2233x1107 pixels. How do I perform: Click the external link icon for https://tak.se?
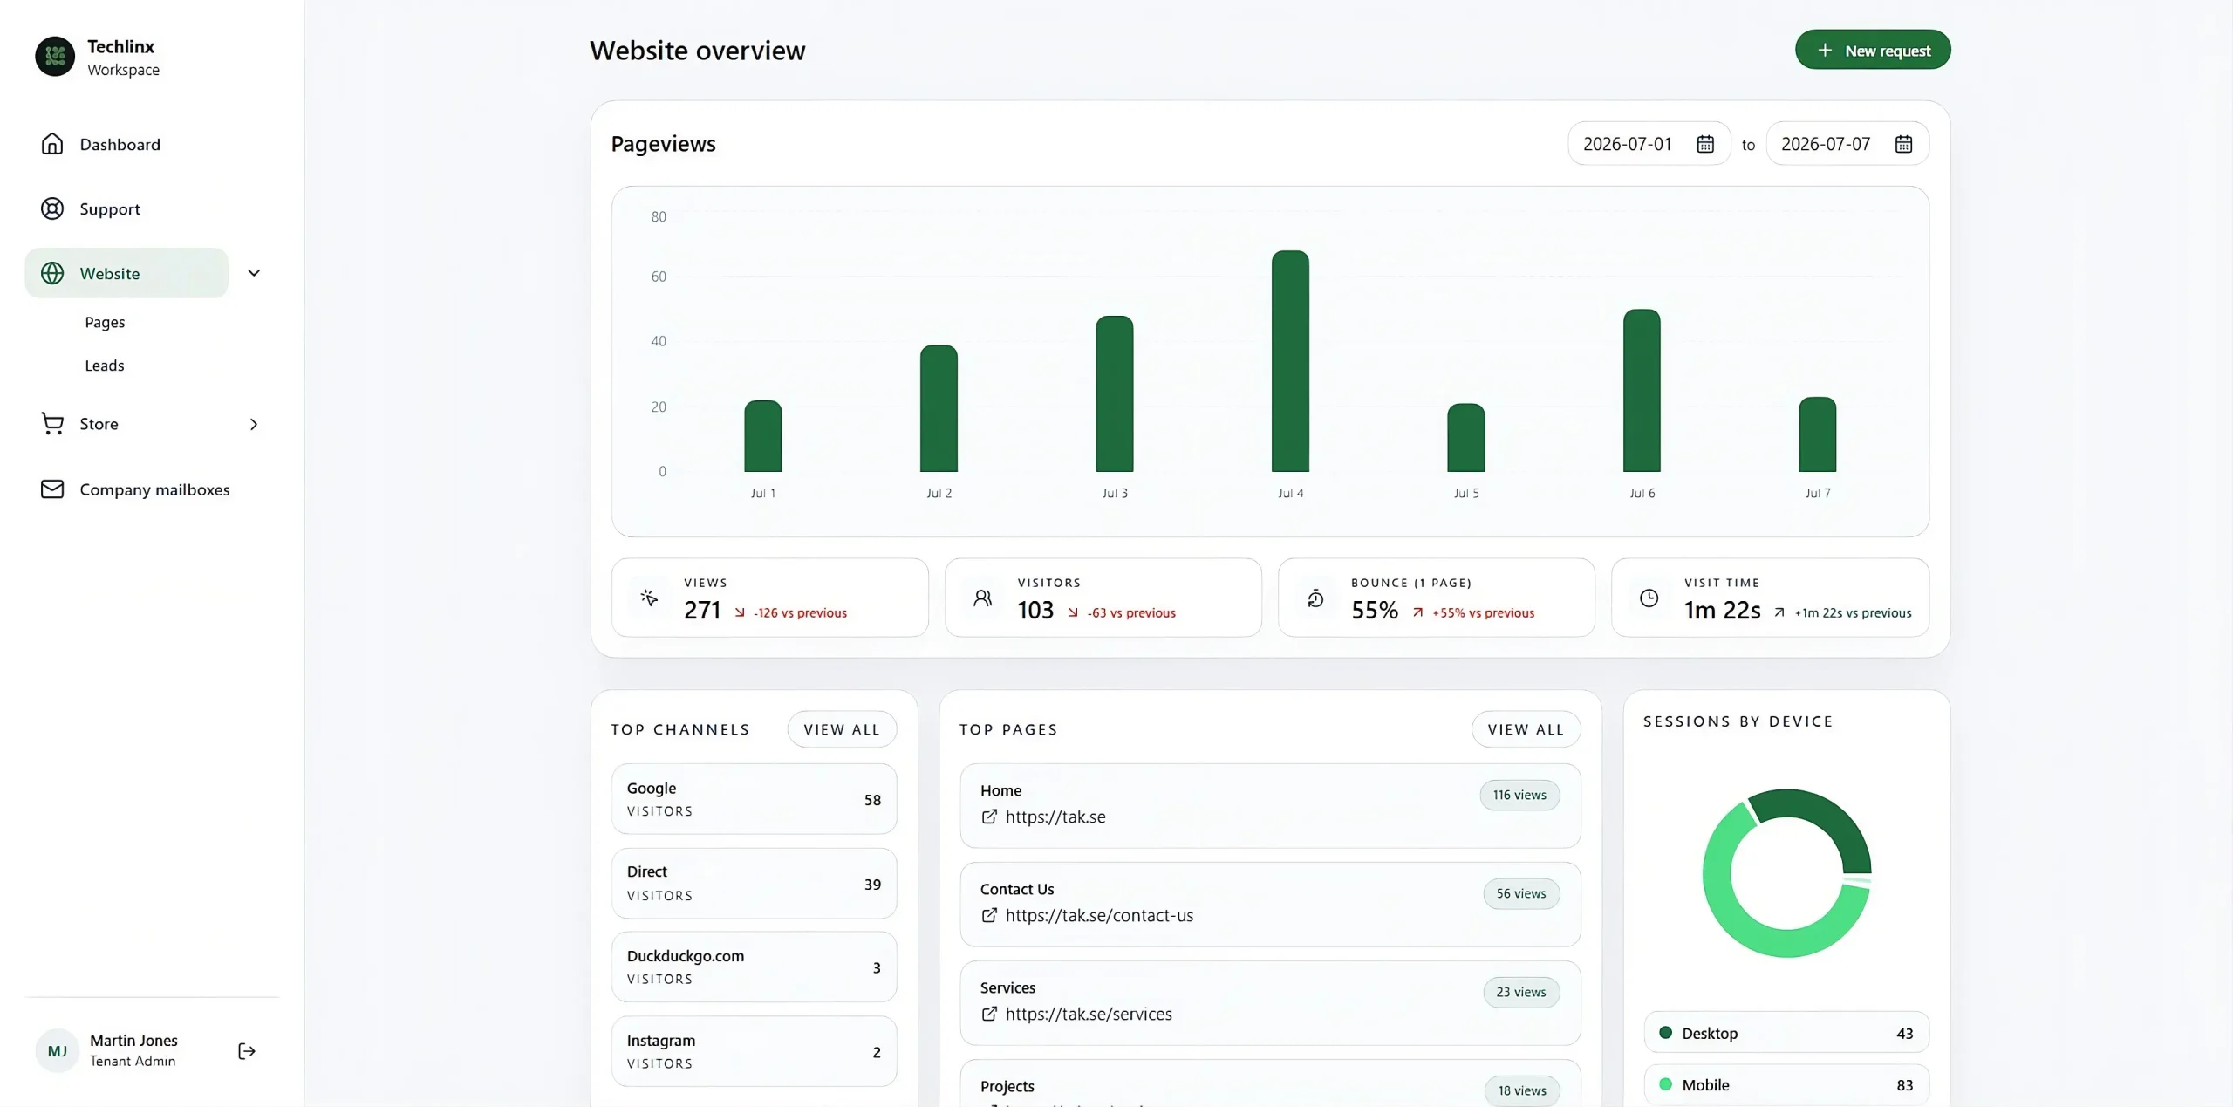click(989, 817)
